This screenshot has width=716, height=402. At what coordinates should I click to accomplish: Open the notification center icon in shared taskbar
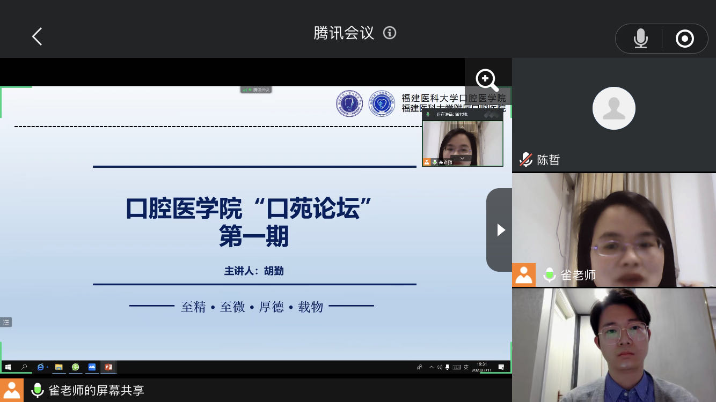tap(501, 367)
